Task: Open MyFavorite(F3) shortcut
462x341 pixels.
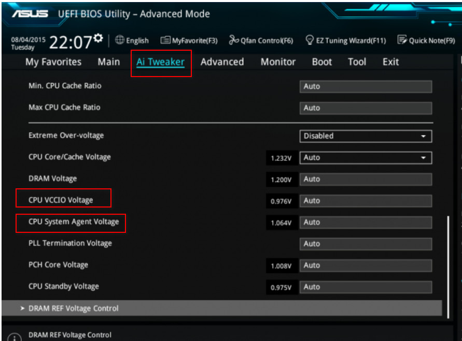Action: coord(195,40)
